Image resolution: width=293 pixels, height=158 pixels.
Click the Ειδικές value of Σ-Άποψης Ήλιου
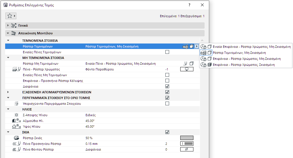pyautogui.click(x=91, y=115)
